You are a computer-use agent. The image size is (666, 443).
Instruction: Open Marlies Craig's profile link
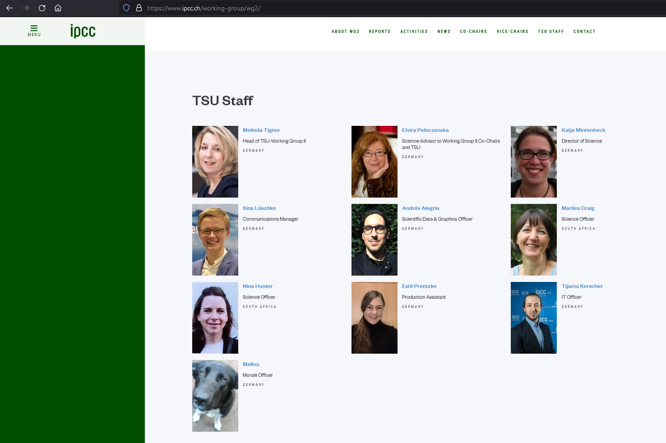click(578, 208)
